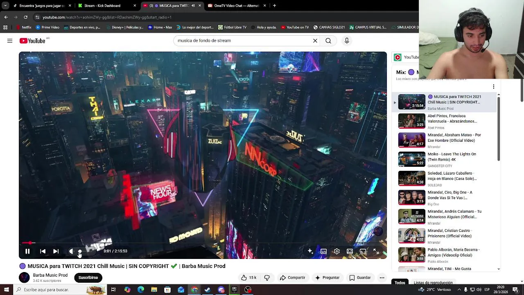The image size is (524, 295).
Task: Open Barba Music Prod channel avatar
Action: point(24,277)
